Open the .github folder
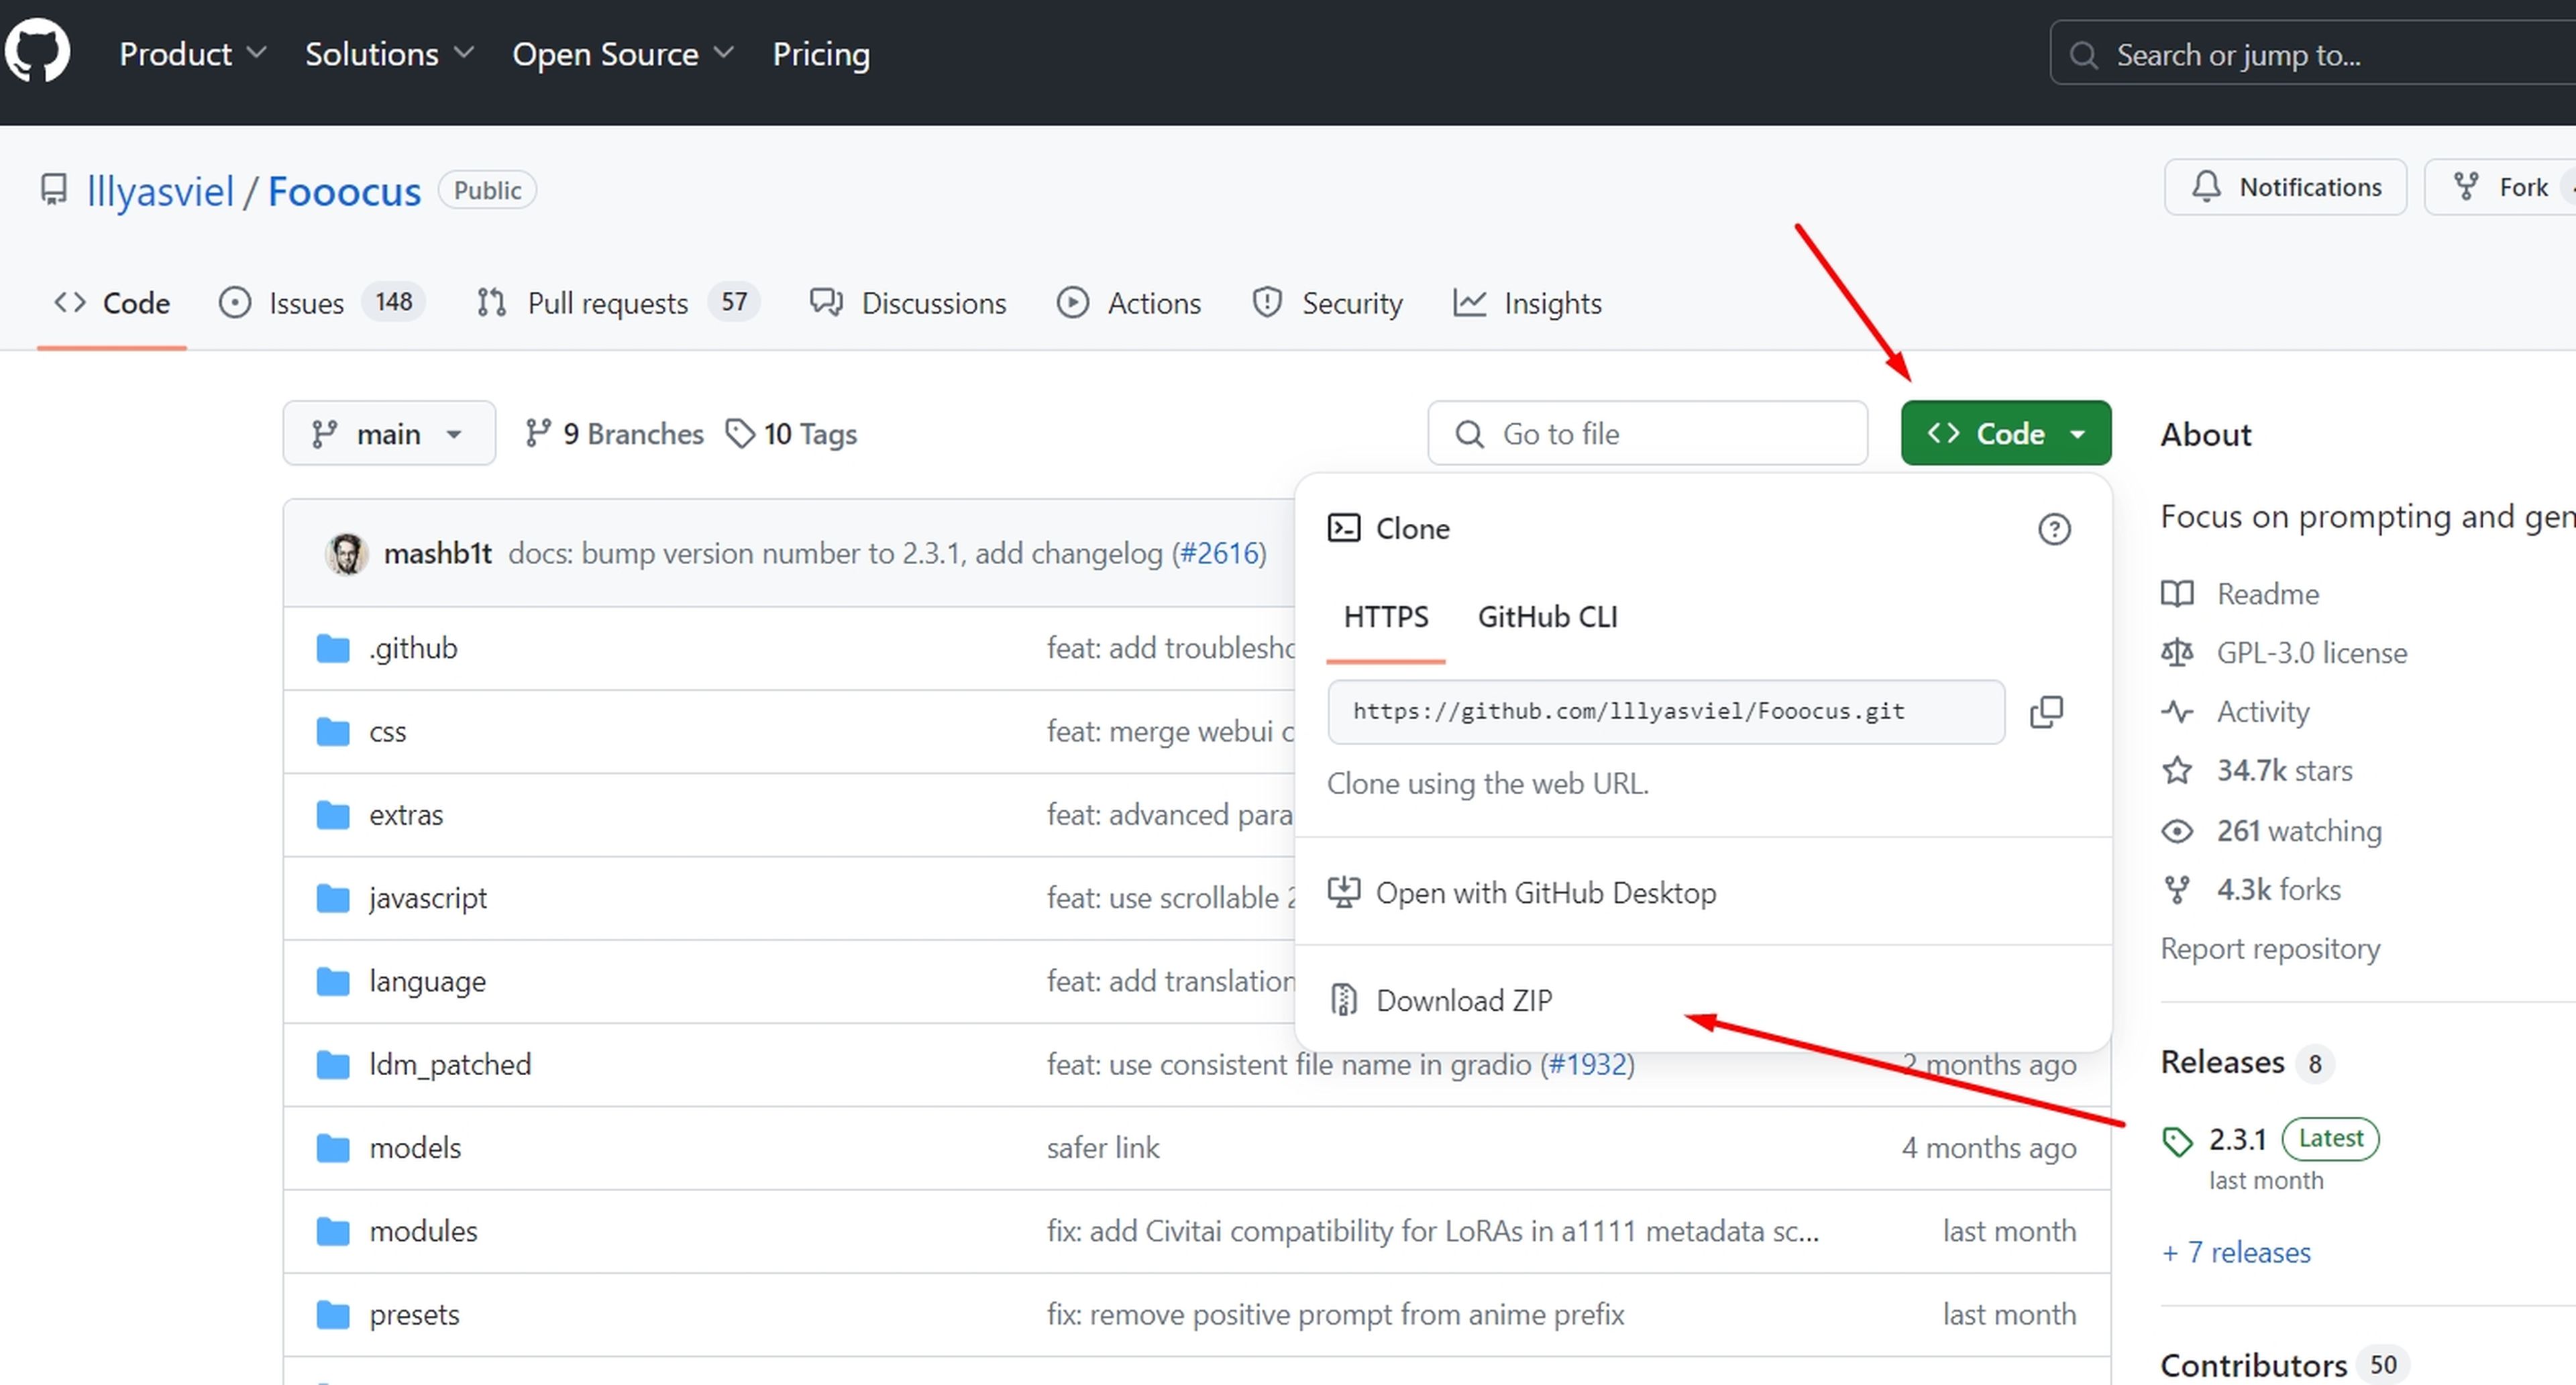The width and height of the screenshot is (2576, 1385). [413, 648]
